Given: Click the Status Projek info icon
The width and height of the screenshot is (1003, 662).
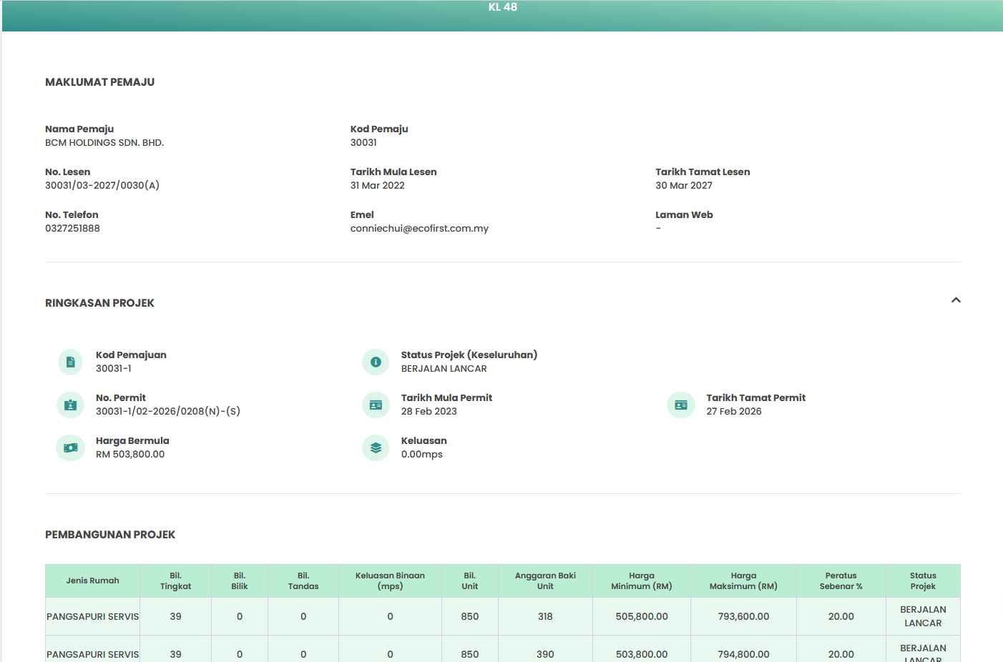Looking at the screenshot, I should pos(376,362).
